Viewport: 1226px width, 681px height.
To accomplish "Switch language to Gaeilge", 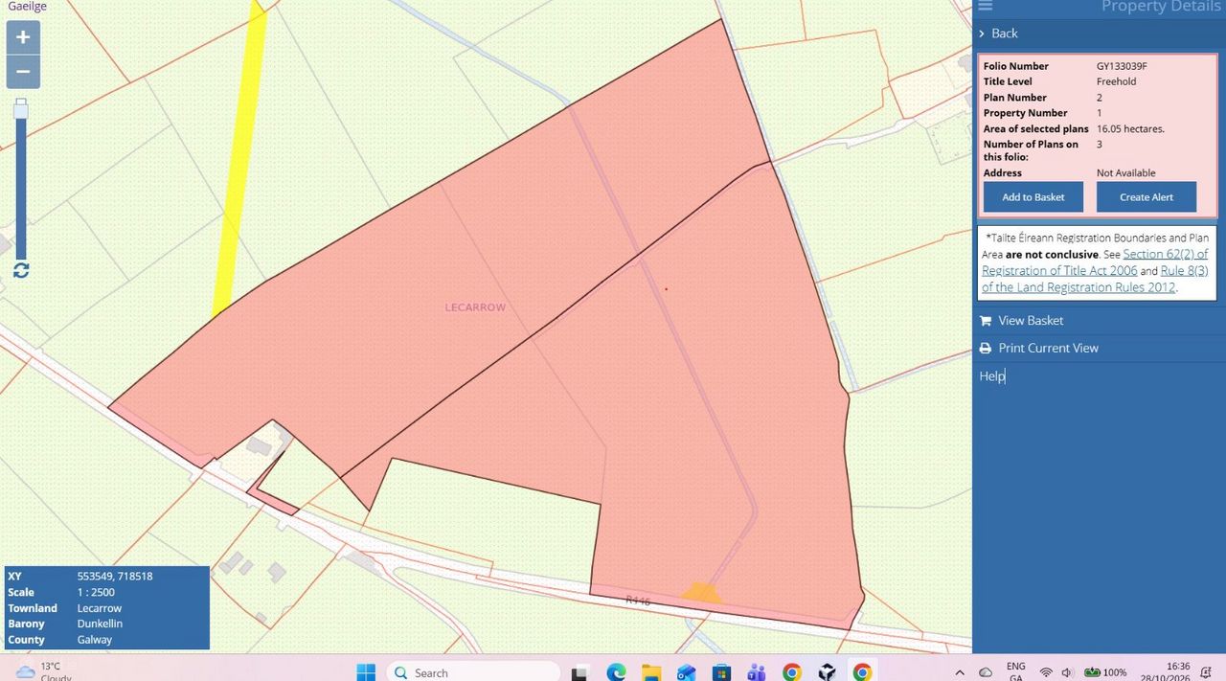I will point(27,6).
